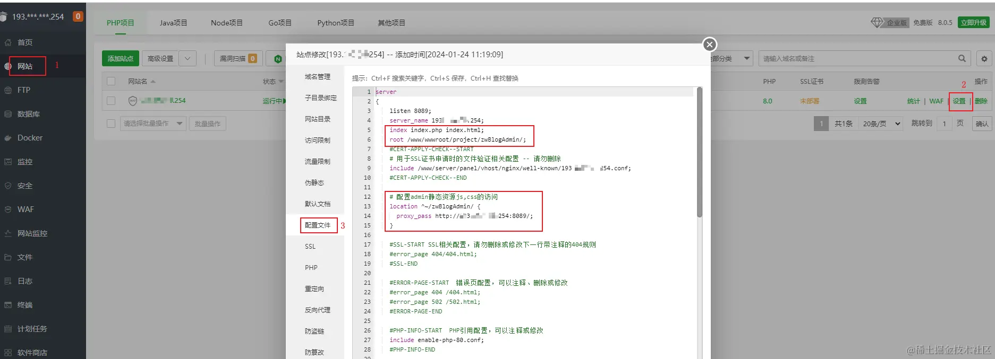This screenshot has width=995, height=359.
Task: Open the 数据库 database icon
Action: 8,114
